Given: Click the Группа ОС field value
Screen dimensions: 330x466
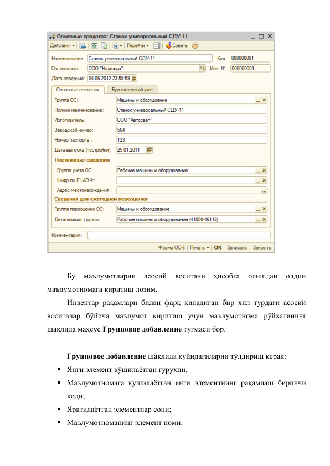Looking at the screenshot, I should coord(185,100).
